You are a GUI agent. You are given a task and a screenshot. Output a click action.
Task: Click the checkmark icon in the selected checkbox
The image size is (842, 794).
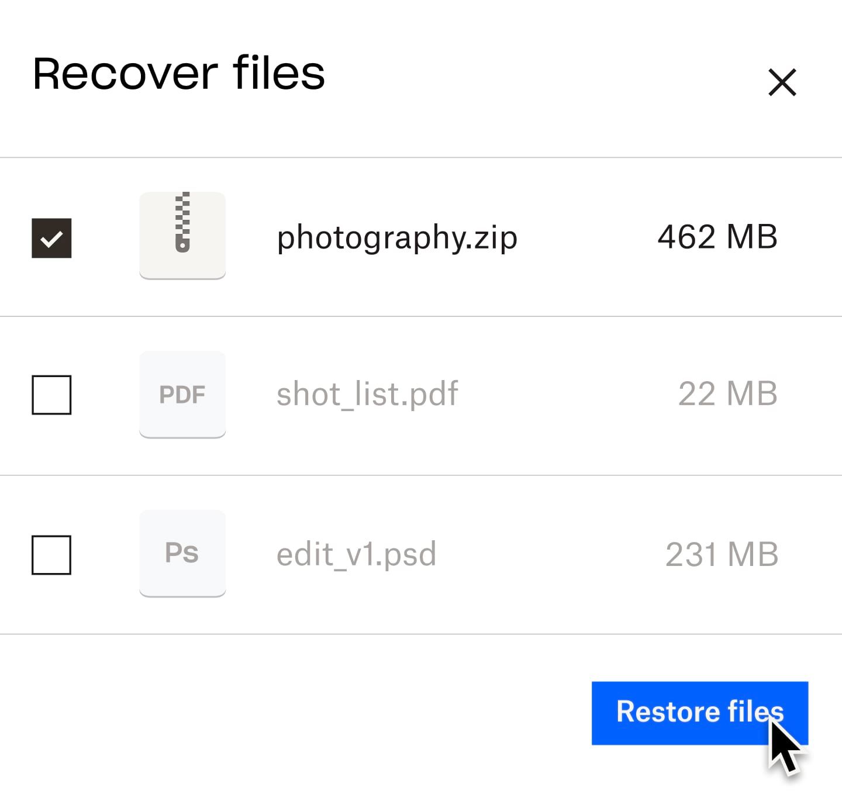[51, 236]
